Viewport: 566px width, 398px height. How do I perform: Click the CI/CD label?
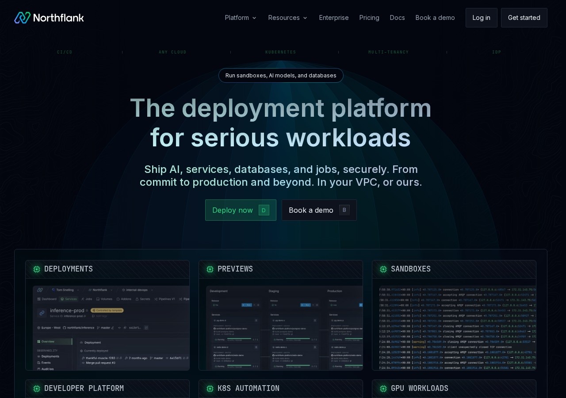click(x=65, y=52)
